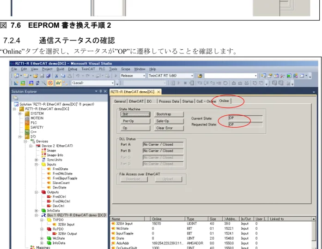Click the New Project toolbar icon
The image size is (322, 249).
pos(17,76)
